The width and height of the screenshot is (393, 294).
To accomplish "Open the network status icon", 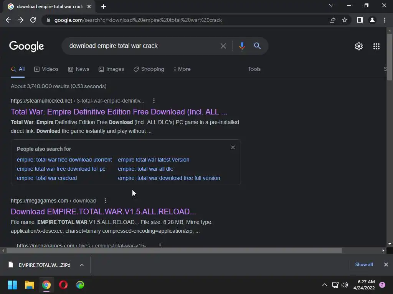I will (335, 285).
